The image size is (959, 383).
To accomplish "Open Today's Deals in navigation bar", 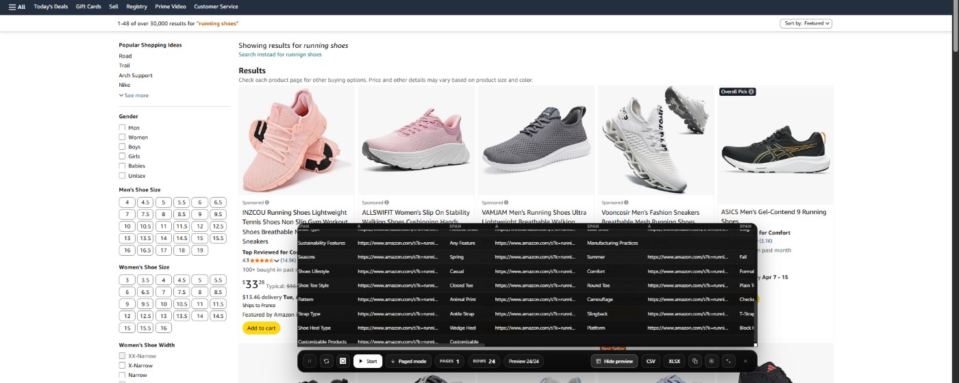I will (x=51, y=7).
